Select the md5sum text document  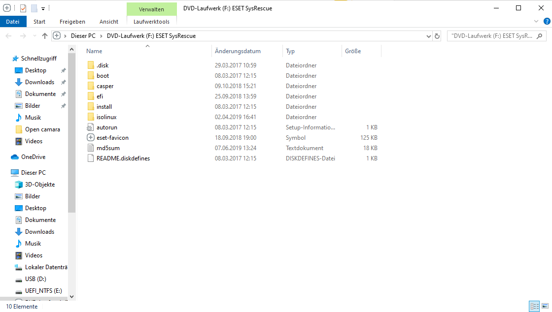108,148
